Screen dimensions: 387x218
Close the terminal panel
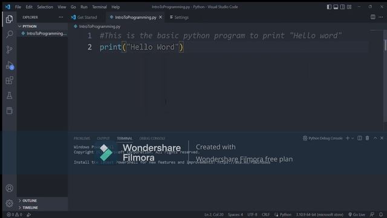coord(382,138)
